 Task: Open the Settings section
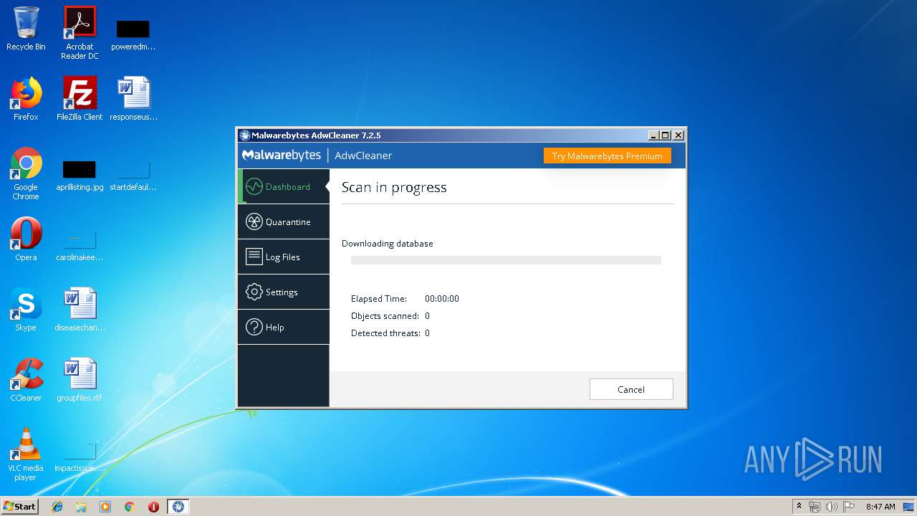(284, 292)
